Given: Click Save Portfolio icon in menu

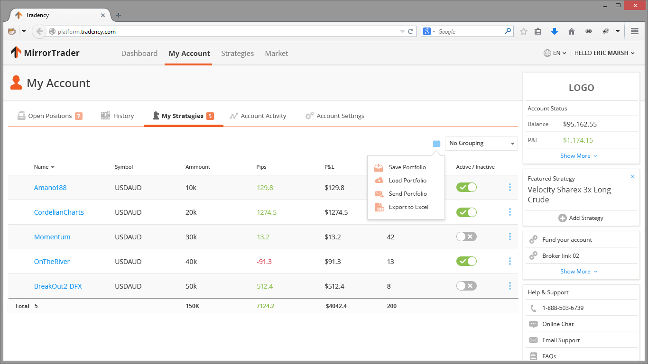Looking at the screenshot, I should point(379,167).
